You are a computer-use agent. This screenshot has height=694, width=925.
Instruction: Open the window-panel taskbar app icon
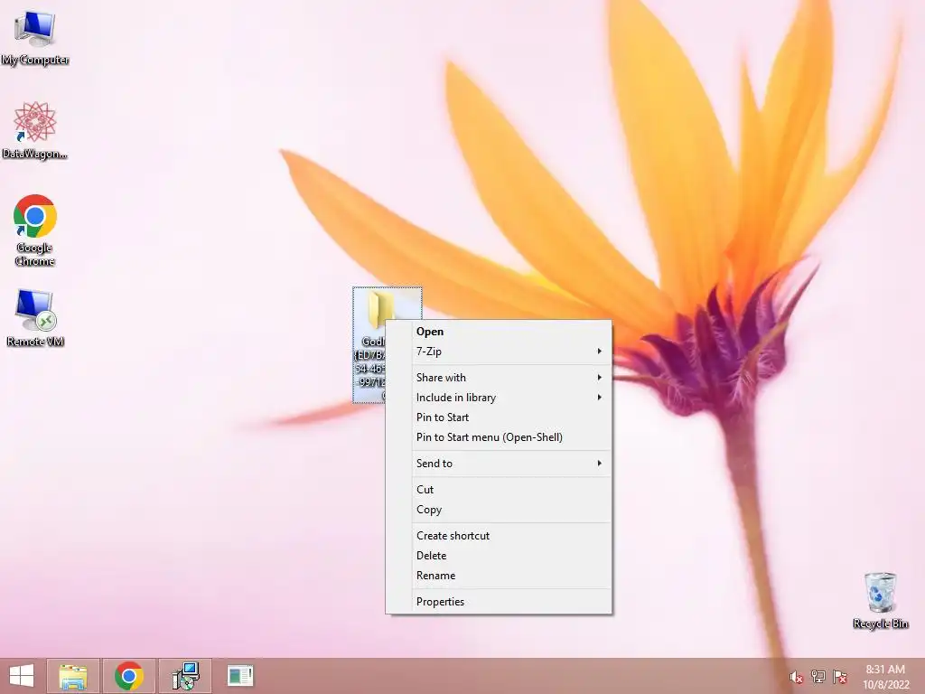(x=240, y=676)
